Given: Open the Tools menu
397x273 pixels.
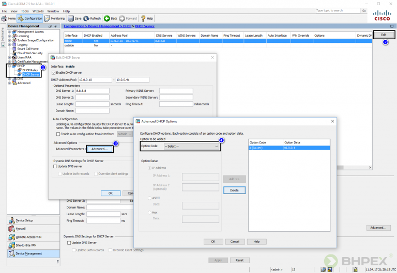Looking at the screenshot, I should 24,11.
